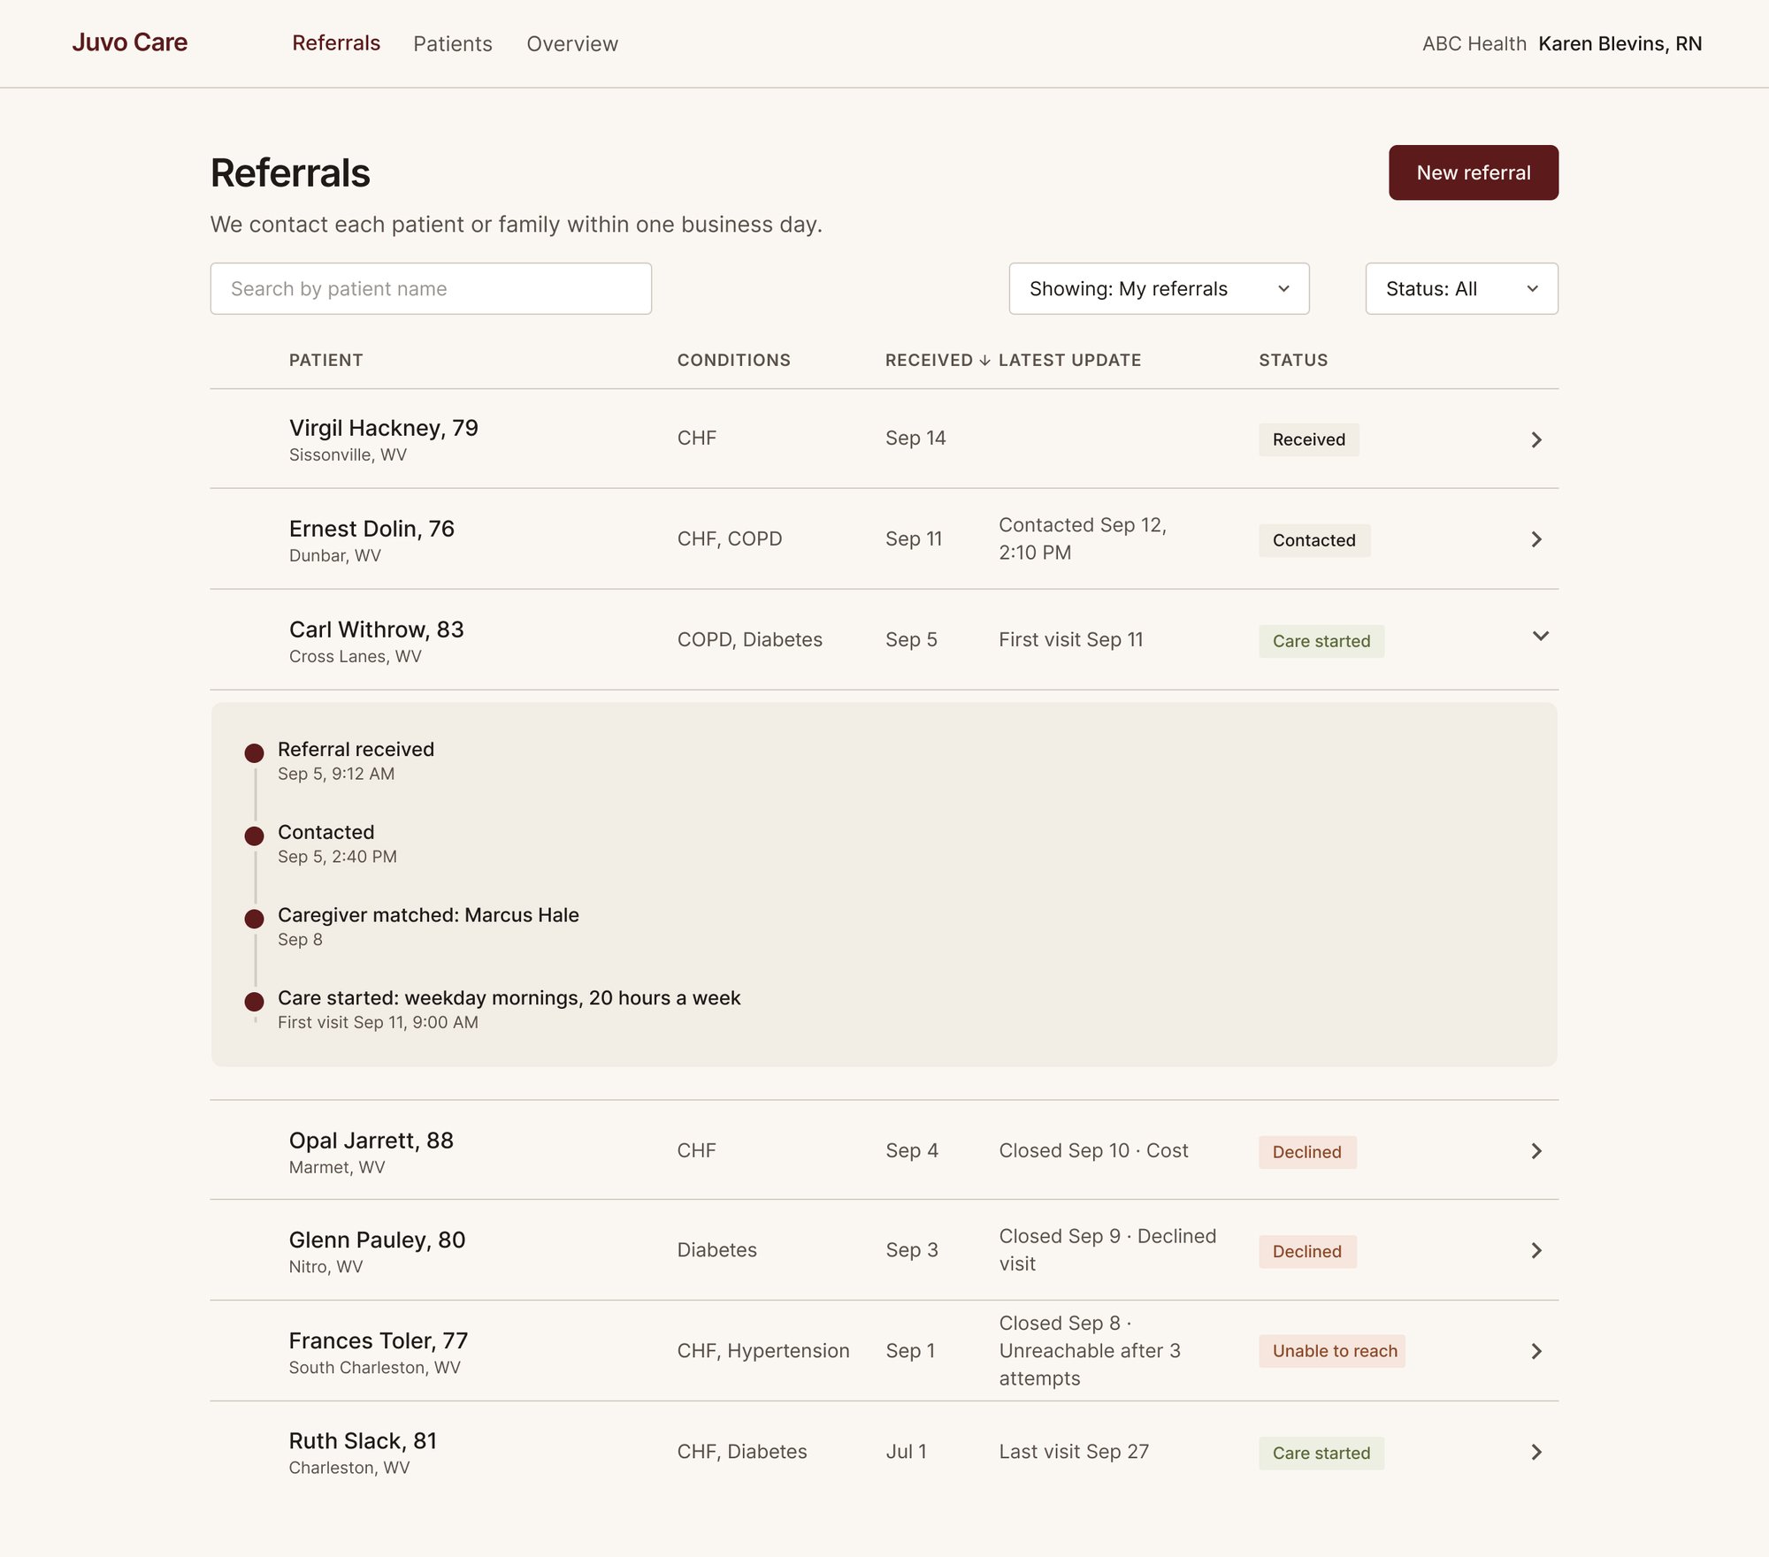Select patient Glenn Pauley, 80
Screen dimensions: 1769x1557
point(377,1240)
